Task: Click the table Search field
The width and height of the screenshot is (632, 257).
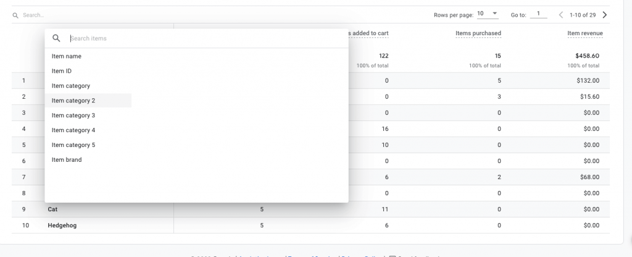Action: (123, 15)
